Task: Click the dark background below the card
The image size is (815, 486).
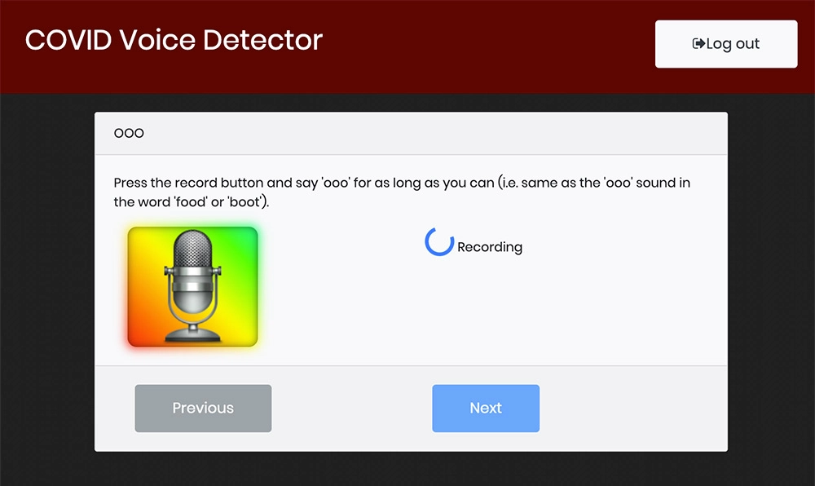Action: (x=407, y=469)
